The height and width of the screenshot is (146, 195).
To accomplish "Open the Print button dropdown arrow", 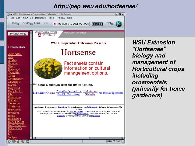I will pyautogui.click(x=112, y=24).
